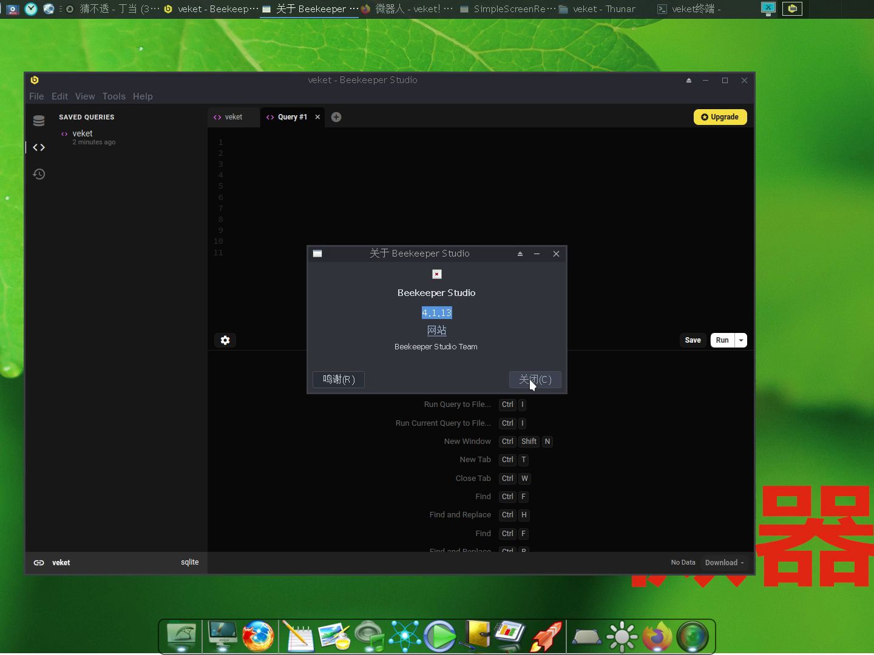Click the Beekeeper Studio logo in title bar
The image size is (874, 655).
[x=35, y=80]
